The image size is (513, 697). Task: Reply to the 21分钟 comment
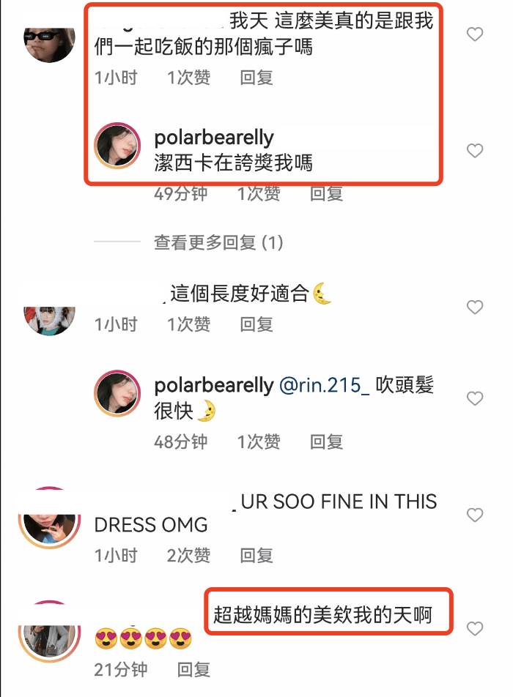tap(193, 669)
